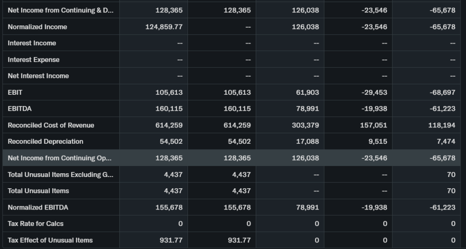The image size is (466, 249).
Task: Select the 61,903 EBIT value cell
Action: [x=307, y=92]
